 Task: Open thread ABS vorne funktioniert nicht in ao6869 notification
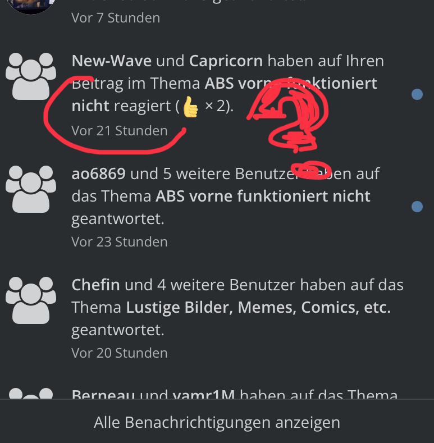coord(263,196)
